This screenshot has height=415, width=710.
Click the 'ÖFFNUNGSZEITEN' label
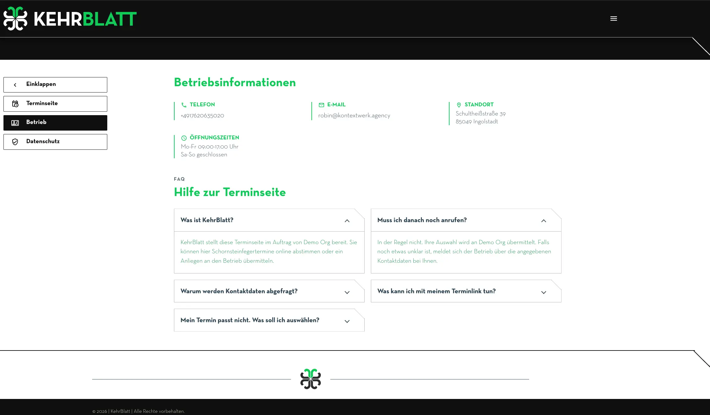point(214,137)
